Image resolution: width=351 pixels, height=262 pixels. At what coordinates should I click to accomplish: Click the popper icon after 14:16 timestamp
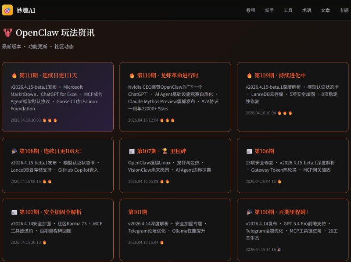(x=279, y=250)
